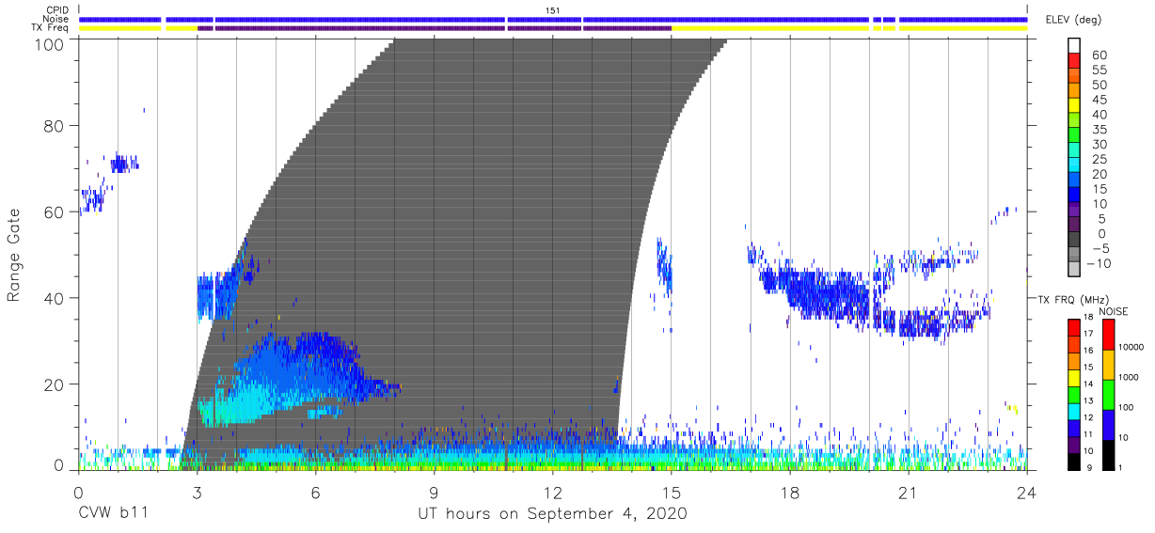This screenshot has width=1155, height=533.
Task: Click the blue segment of the NOISE colorbar
Action: pyautogui.click(x=1108, y=425)
